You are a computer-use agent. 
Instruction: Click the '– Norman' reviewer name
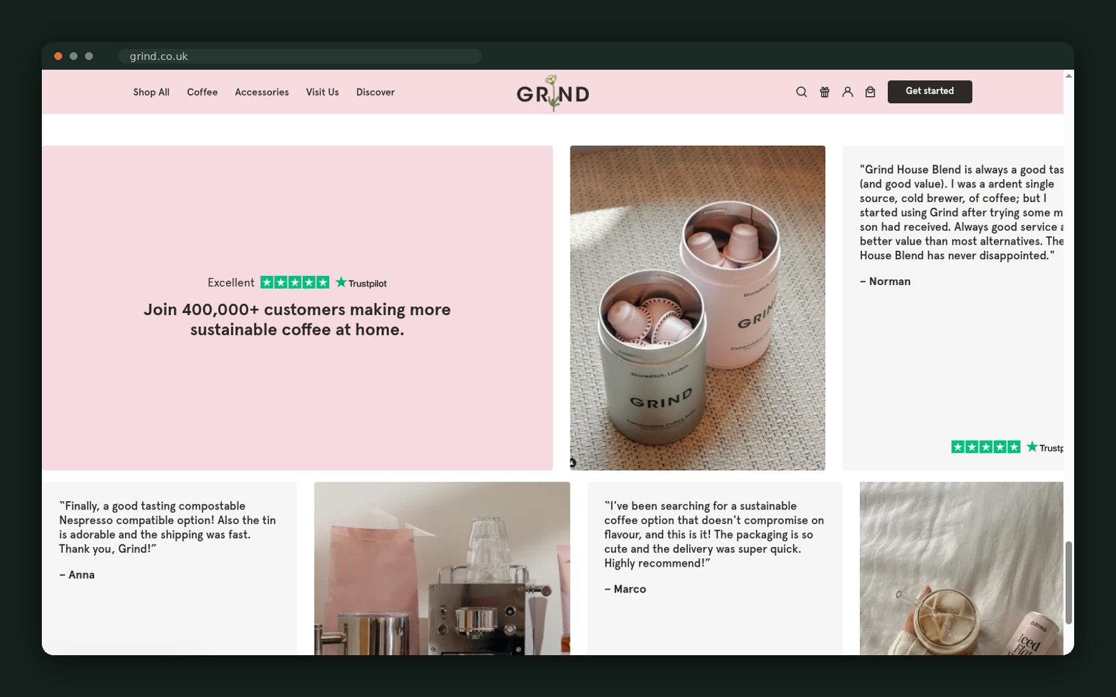885,282
